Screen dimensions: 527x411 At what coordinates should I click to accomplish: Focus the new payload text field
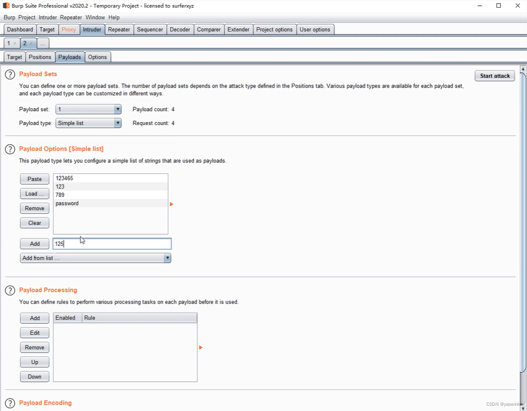(112, 244)
